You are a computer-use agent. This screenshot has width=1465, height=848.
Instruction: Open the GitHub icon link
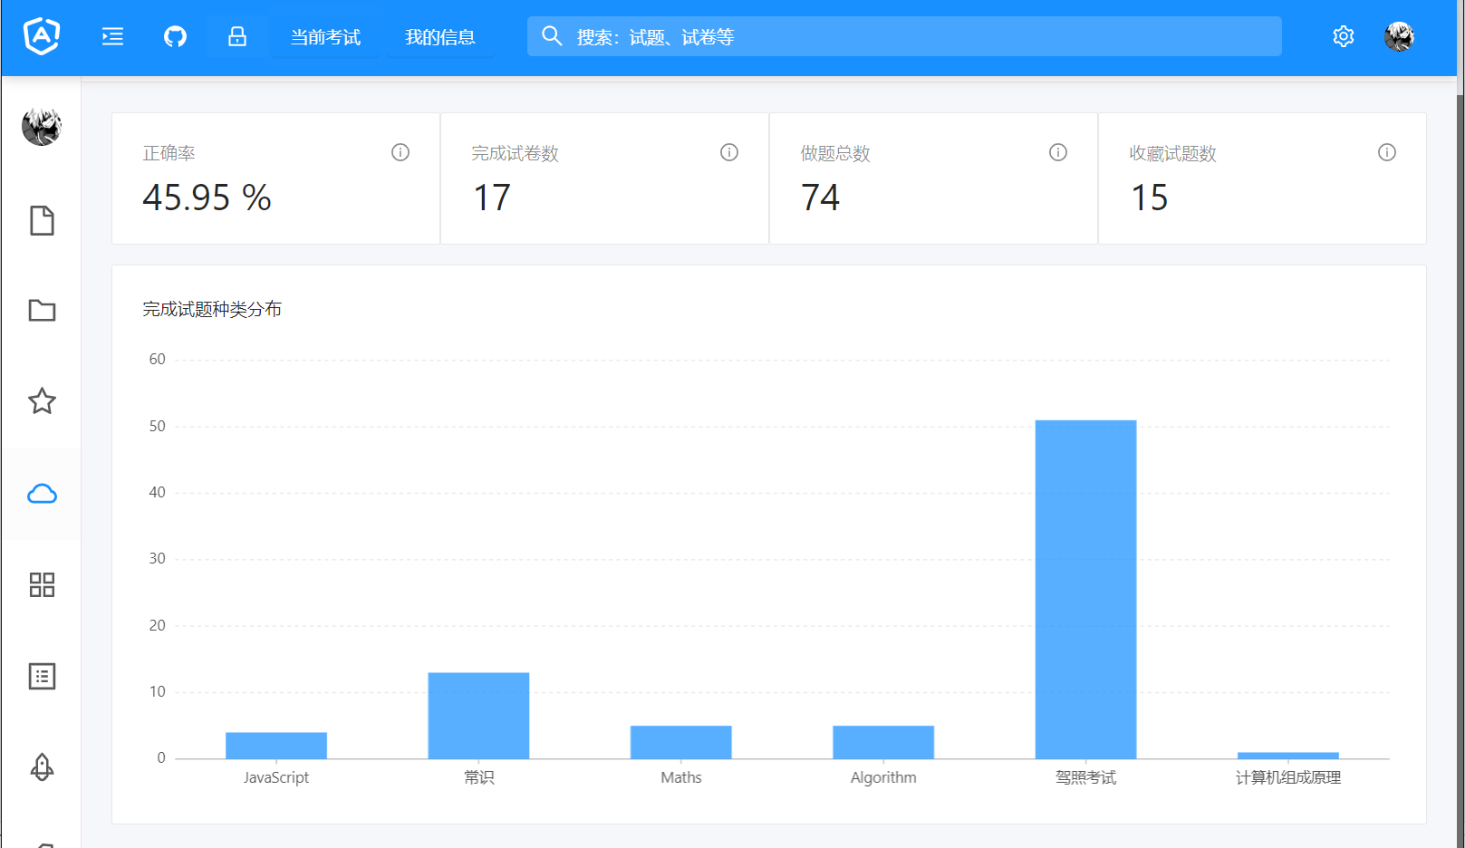click(175, 36)
